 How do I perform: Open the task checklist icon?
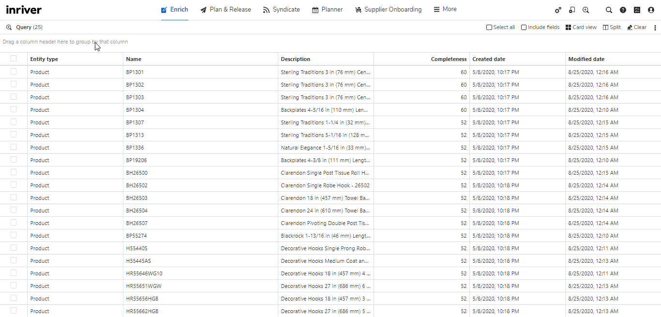637,10
